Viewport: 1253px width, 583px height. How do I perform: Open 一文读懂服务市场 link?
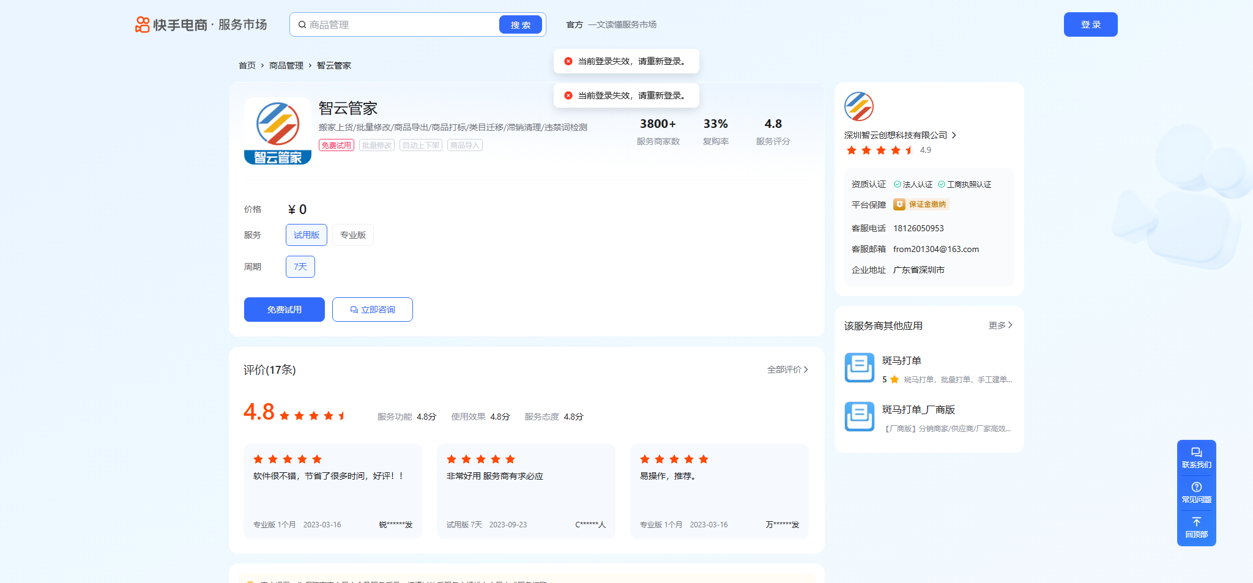click(x=622, y=24)
